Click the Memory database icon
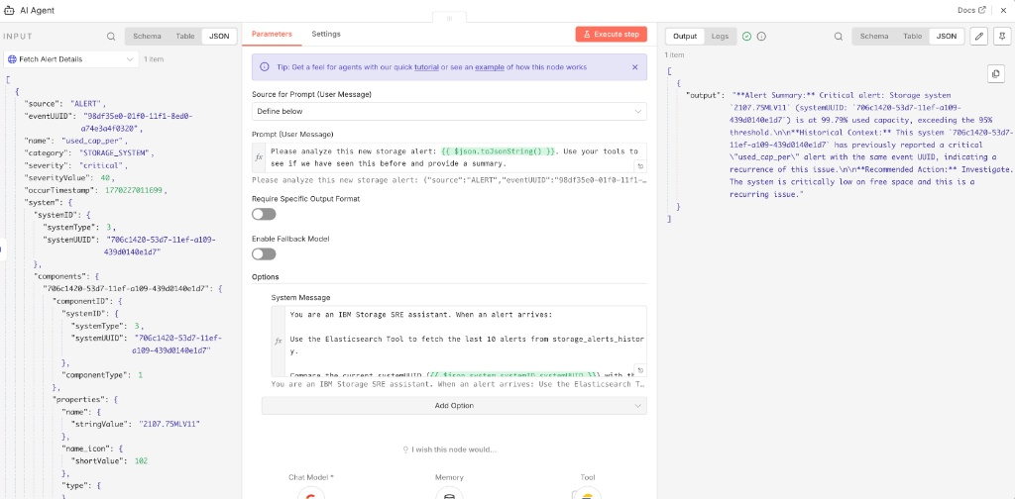The width and height of the screenshot is (1015, 499). 449,494
